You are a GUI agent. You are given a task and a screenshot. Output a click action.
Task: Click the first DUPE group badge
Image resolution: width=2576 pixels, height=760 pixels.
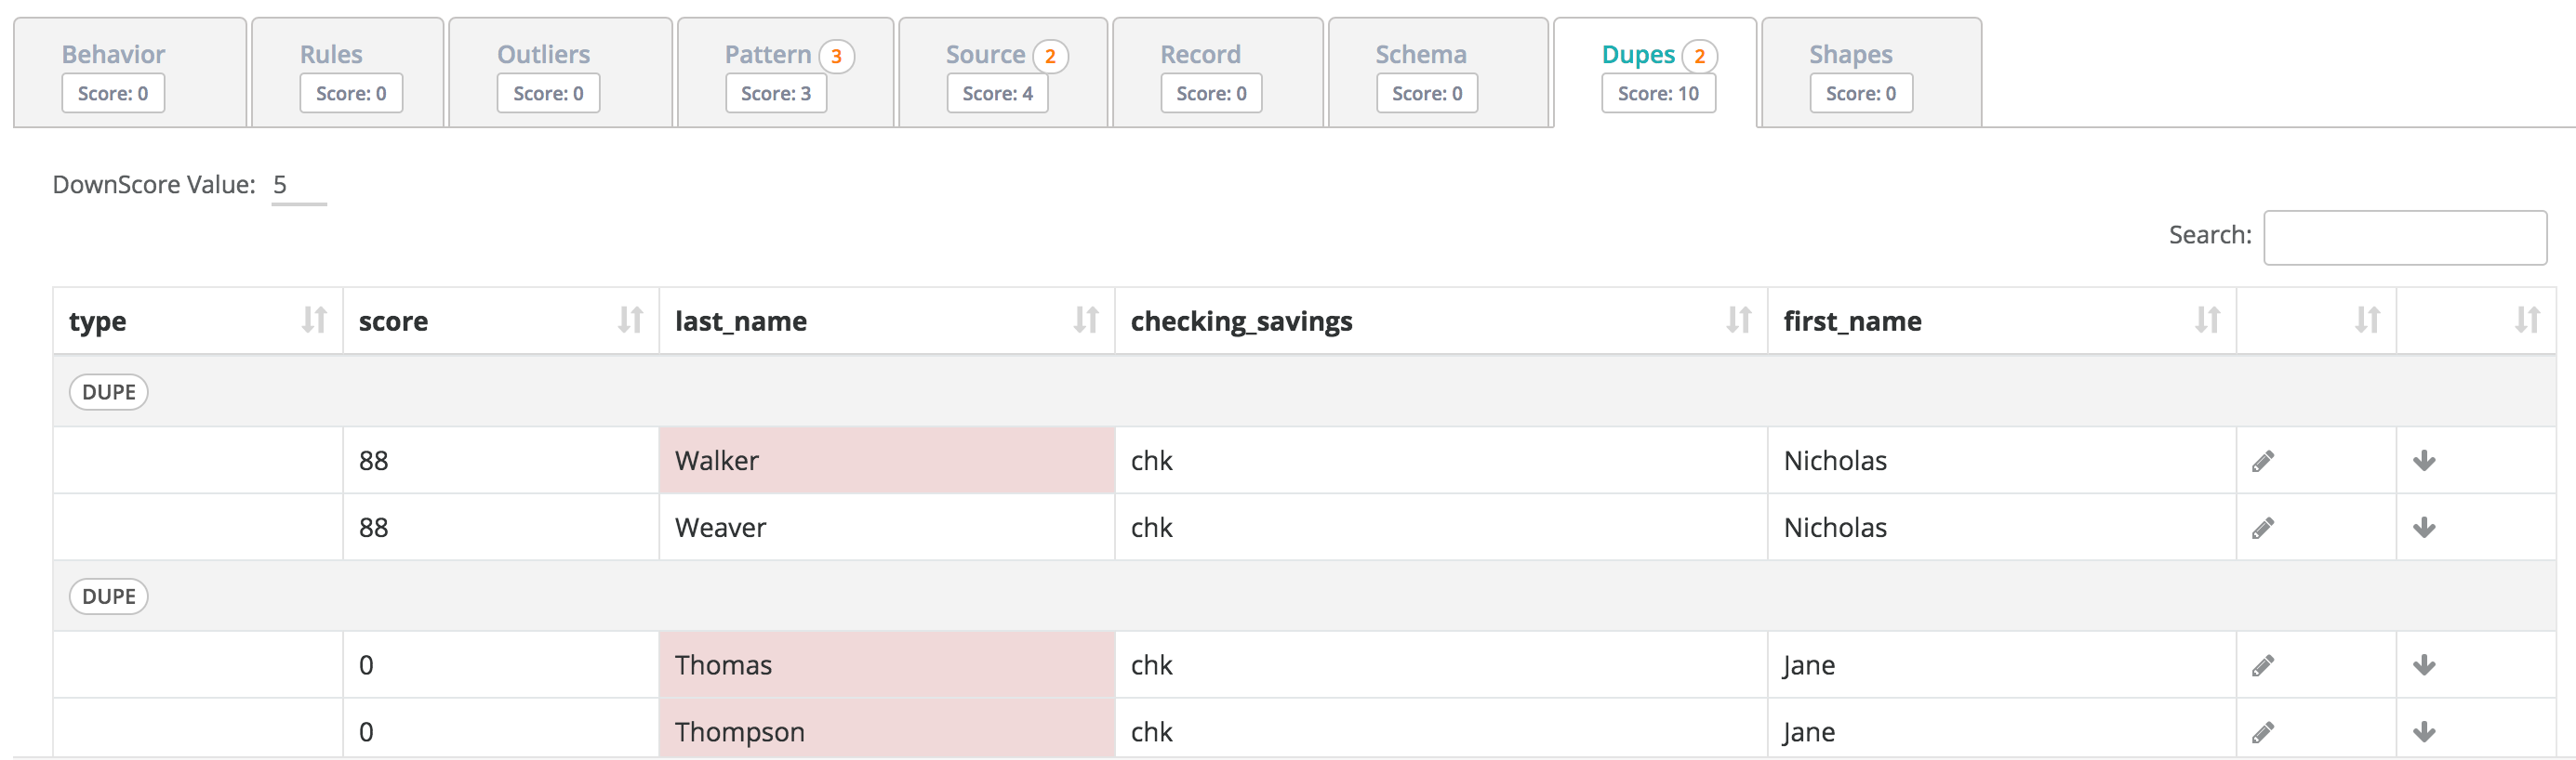point(108,391)
